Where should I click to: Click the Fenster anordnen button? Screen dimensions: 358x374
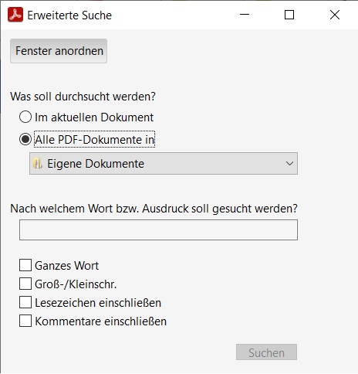[x=59, y=51]
